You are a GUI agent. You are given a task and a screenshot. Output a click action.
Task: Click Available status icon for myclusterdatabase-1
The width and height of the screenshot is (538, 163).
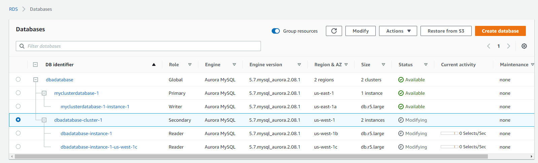(401, 93)
